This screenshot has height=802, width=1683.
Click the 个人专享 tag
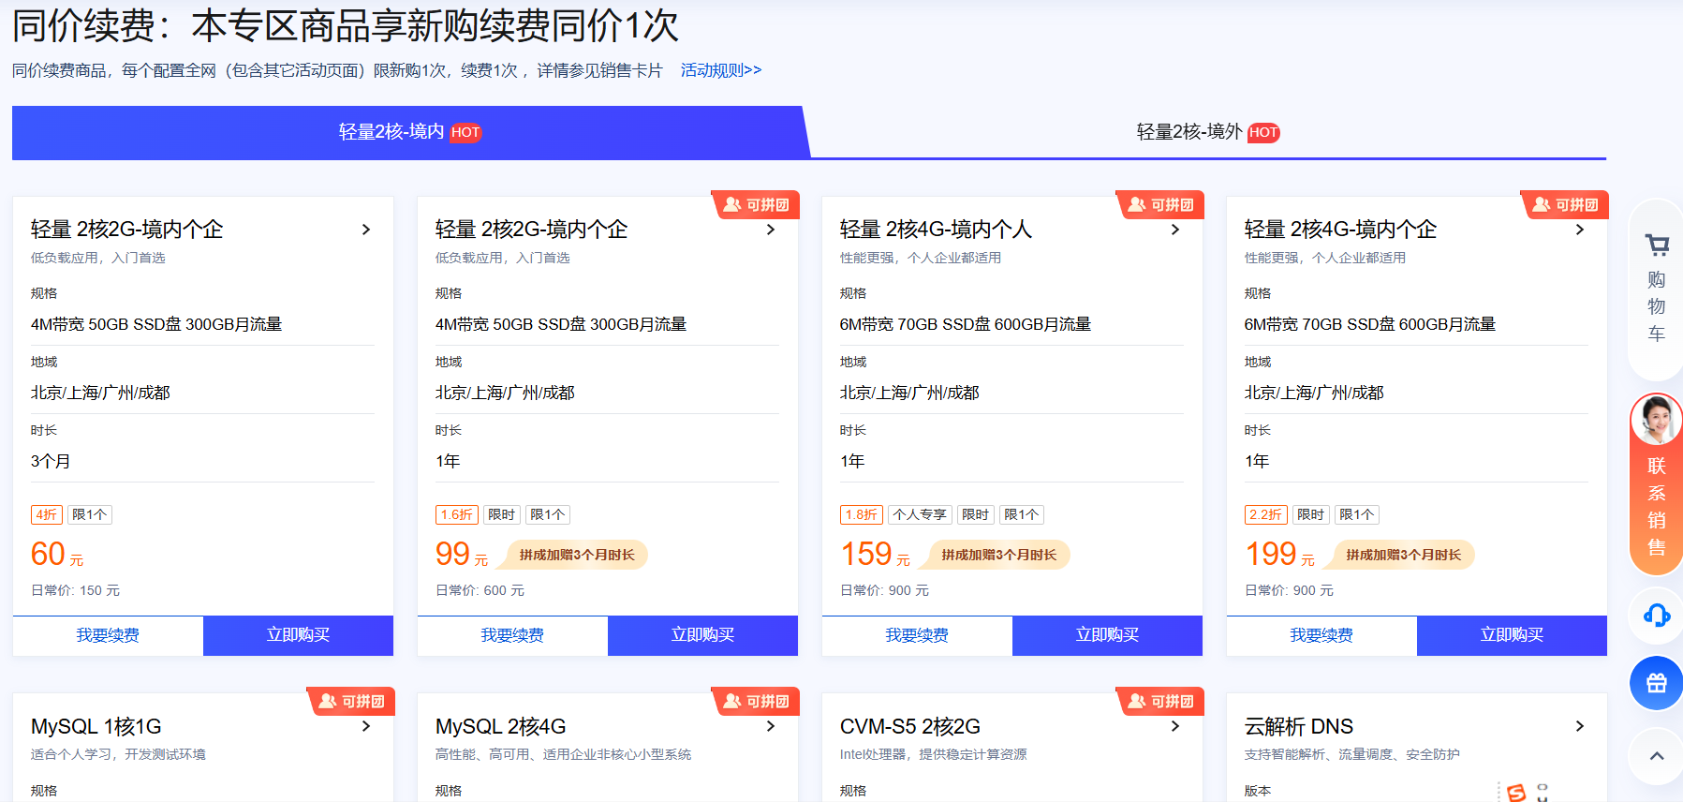pos(920,514)
